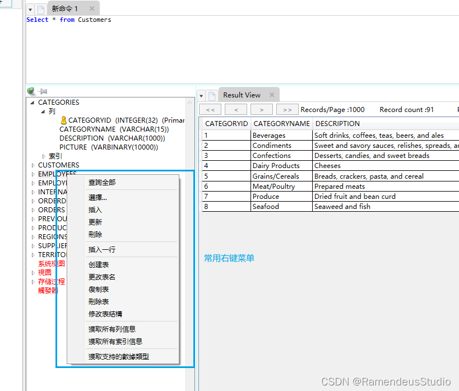Click the Seaweed and fish description cell
This screenshot has width=459, height=391.
[x=386, y=207]
